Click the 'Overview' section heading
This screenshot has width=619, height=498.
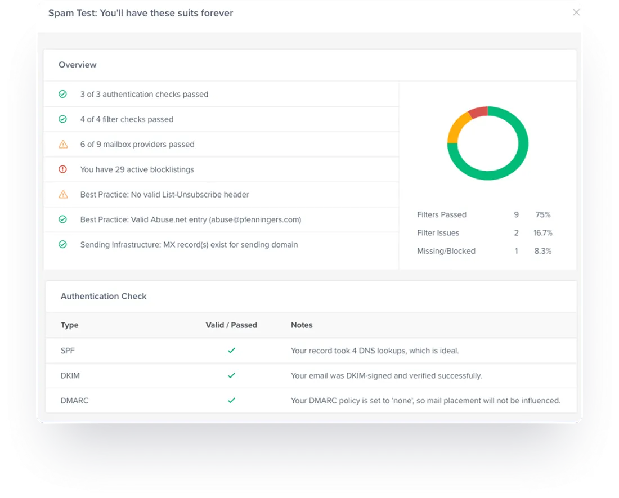[78, 65]
